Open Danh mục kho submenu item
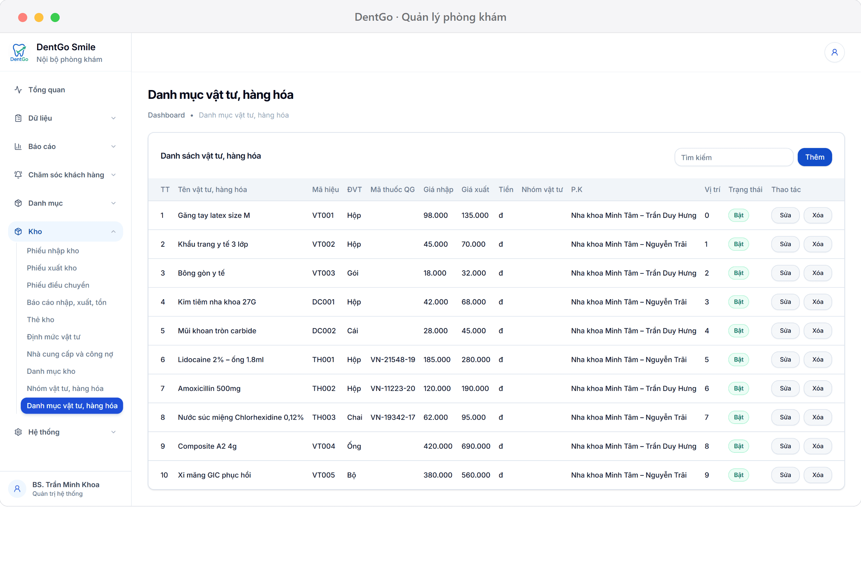Image resolution: width=861 pixels, height=583 pixels. (x=51, y=371)
